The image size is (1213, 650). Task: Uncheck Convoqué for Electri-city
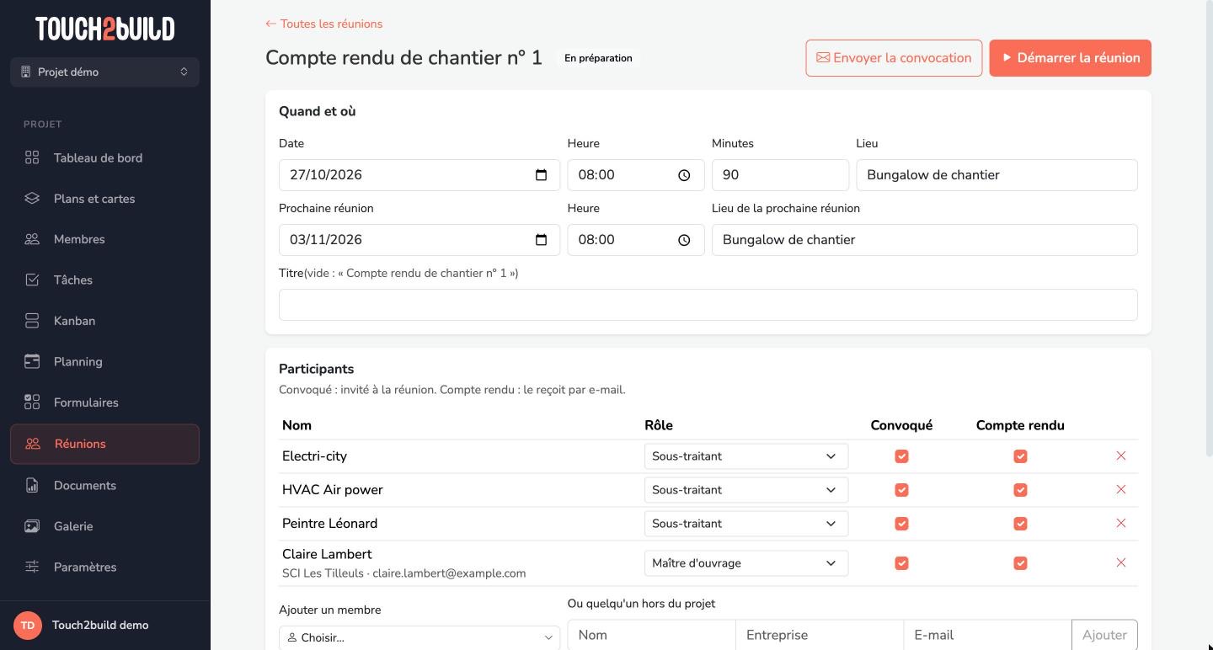point(901,456)
